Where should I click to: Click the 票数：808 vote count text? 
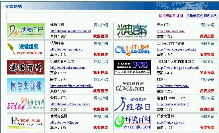58,36
